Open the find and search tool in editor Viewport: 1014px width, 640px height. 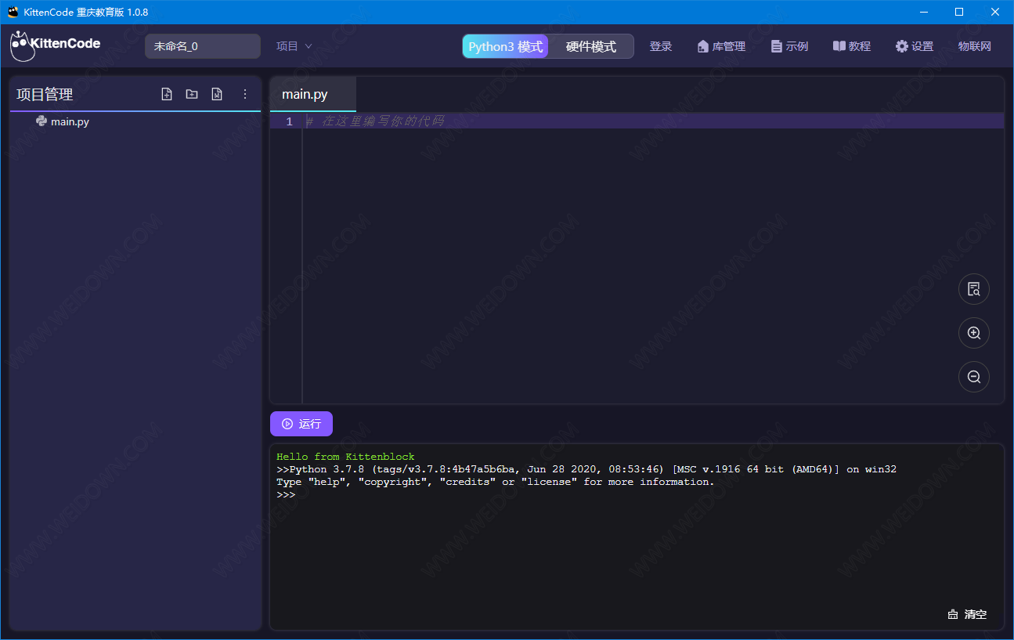[974, 289]
